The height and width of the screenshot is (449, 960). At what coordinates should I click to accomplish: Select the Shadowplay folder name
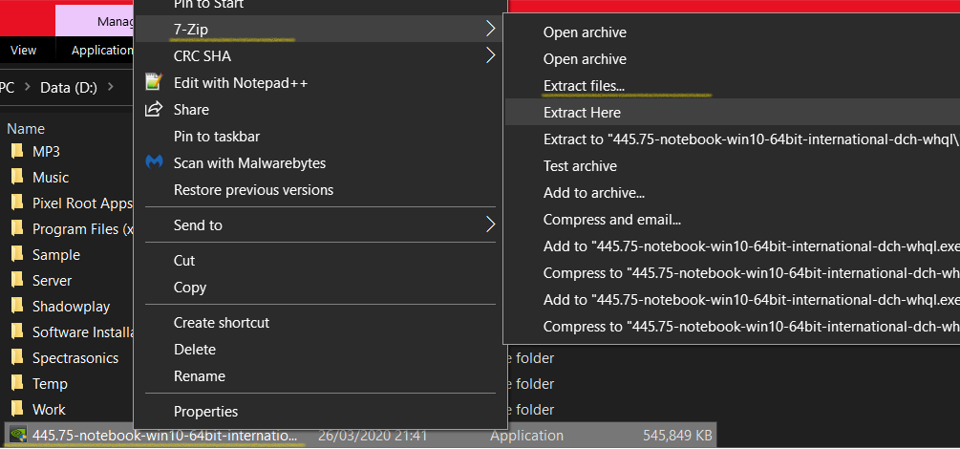click(x=71, y=307)
